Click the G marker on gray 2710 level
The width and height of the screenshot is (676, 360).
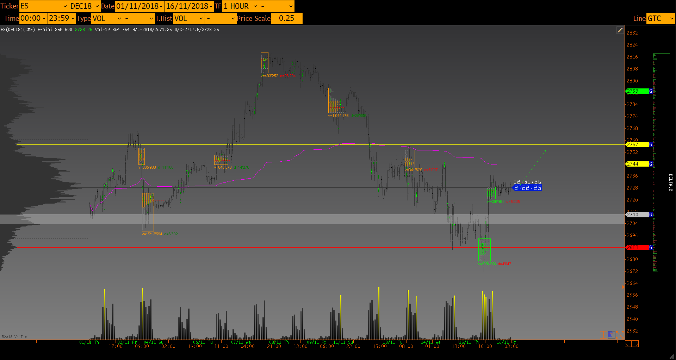pos(651,215)
